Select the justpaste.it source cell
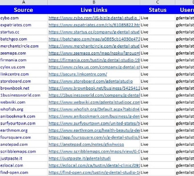Viewport: 194px width, 176px height. click(24, 158)
